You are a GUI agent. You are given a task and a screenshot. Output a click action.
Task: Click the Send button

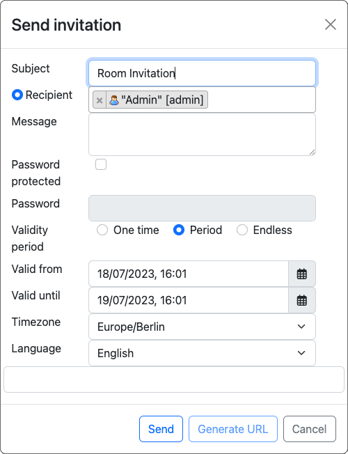(161, 429)
